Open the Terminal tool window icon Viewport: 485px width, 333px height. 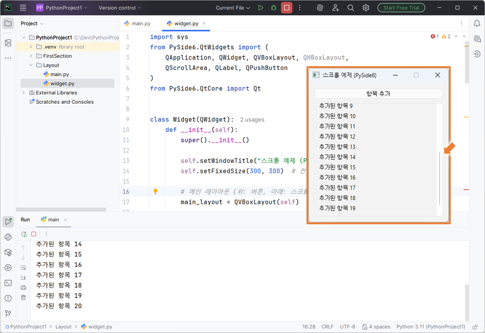(8, 283)
